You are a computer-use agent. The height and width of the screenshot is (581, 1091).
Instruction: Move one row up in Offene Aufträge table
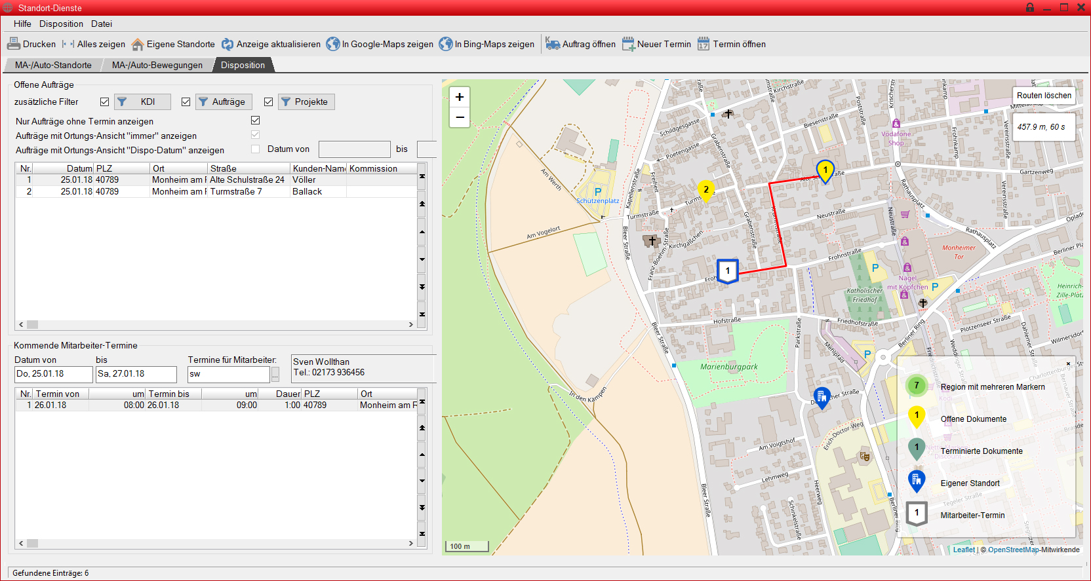422,231
